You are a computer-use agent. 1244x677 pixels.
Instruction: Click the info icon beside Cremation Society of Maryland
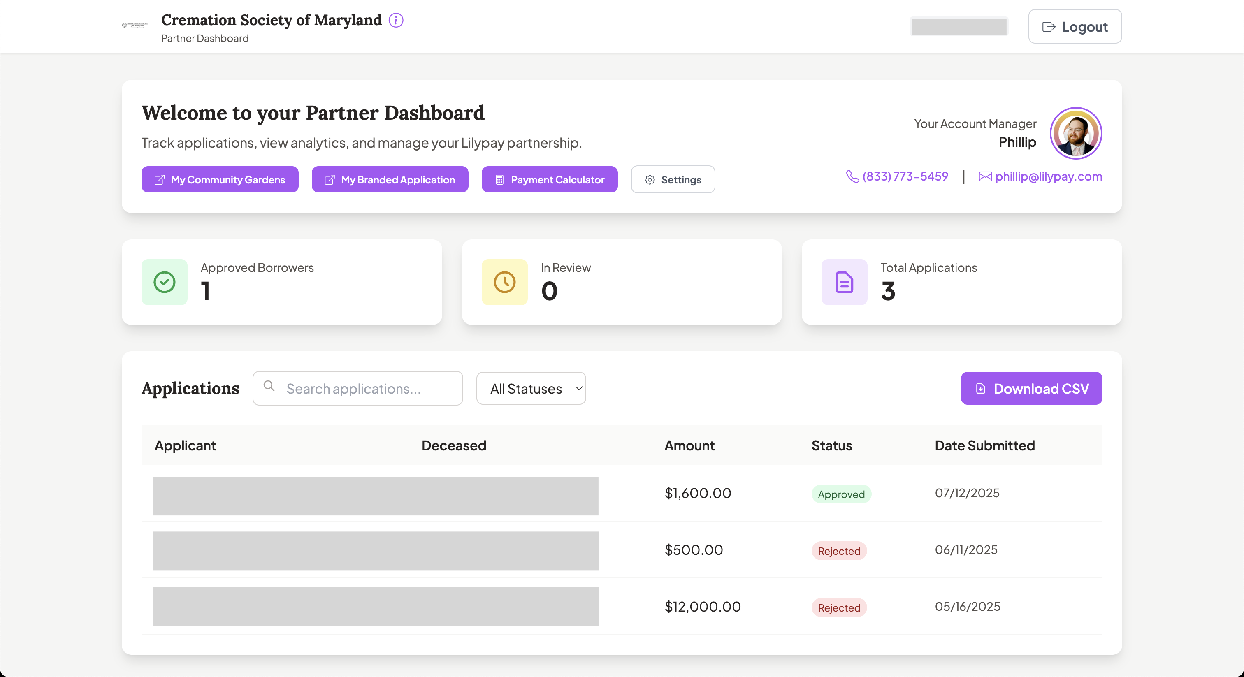tap(396, 20)
